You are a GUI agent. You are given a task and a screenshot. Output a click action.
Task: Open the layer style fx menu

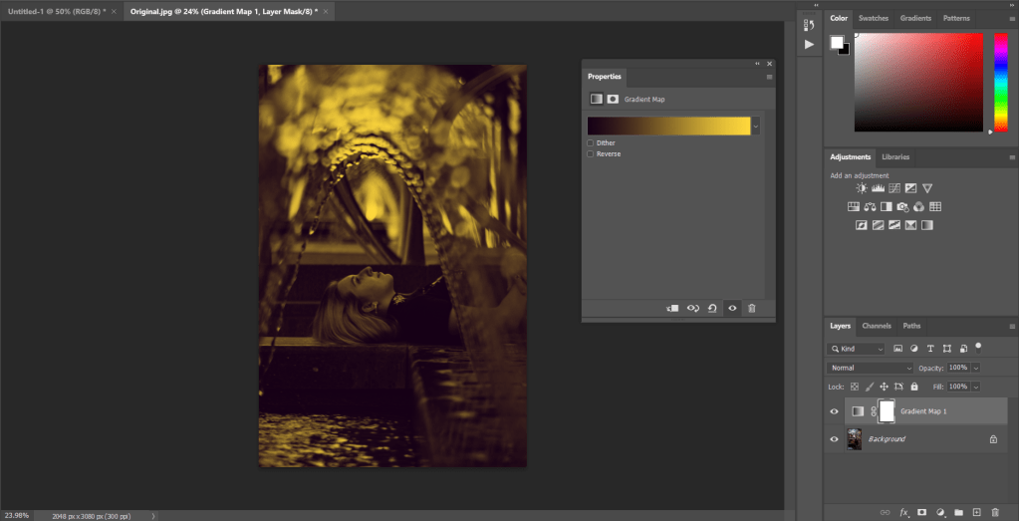point(904,512)
